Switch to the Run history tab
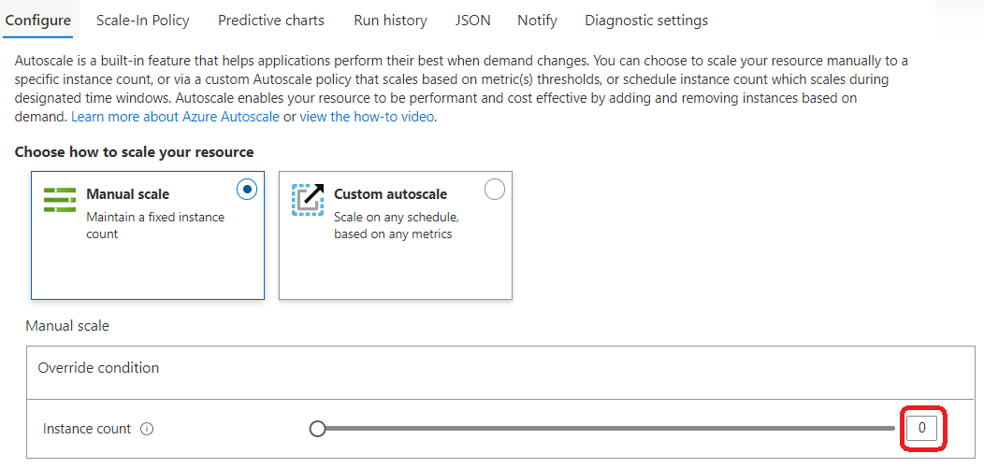The image size is (984, 468). [x=390, y=20]
